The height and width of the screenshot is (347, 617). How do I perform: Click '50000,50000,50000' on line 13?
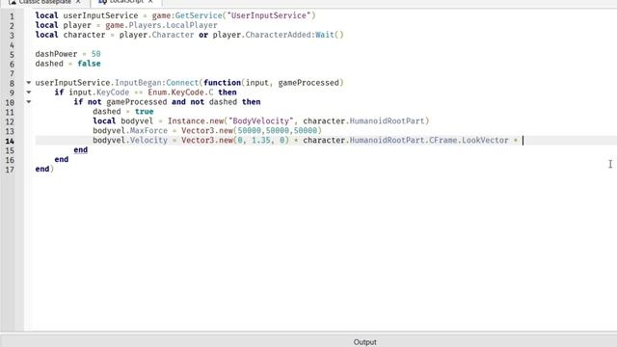(278, 131)
